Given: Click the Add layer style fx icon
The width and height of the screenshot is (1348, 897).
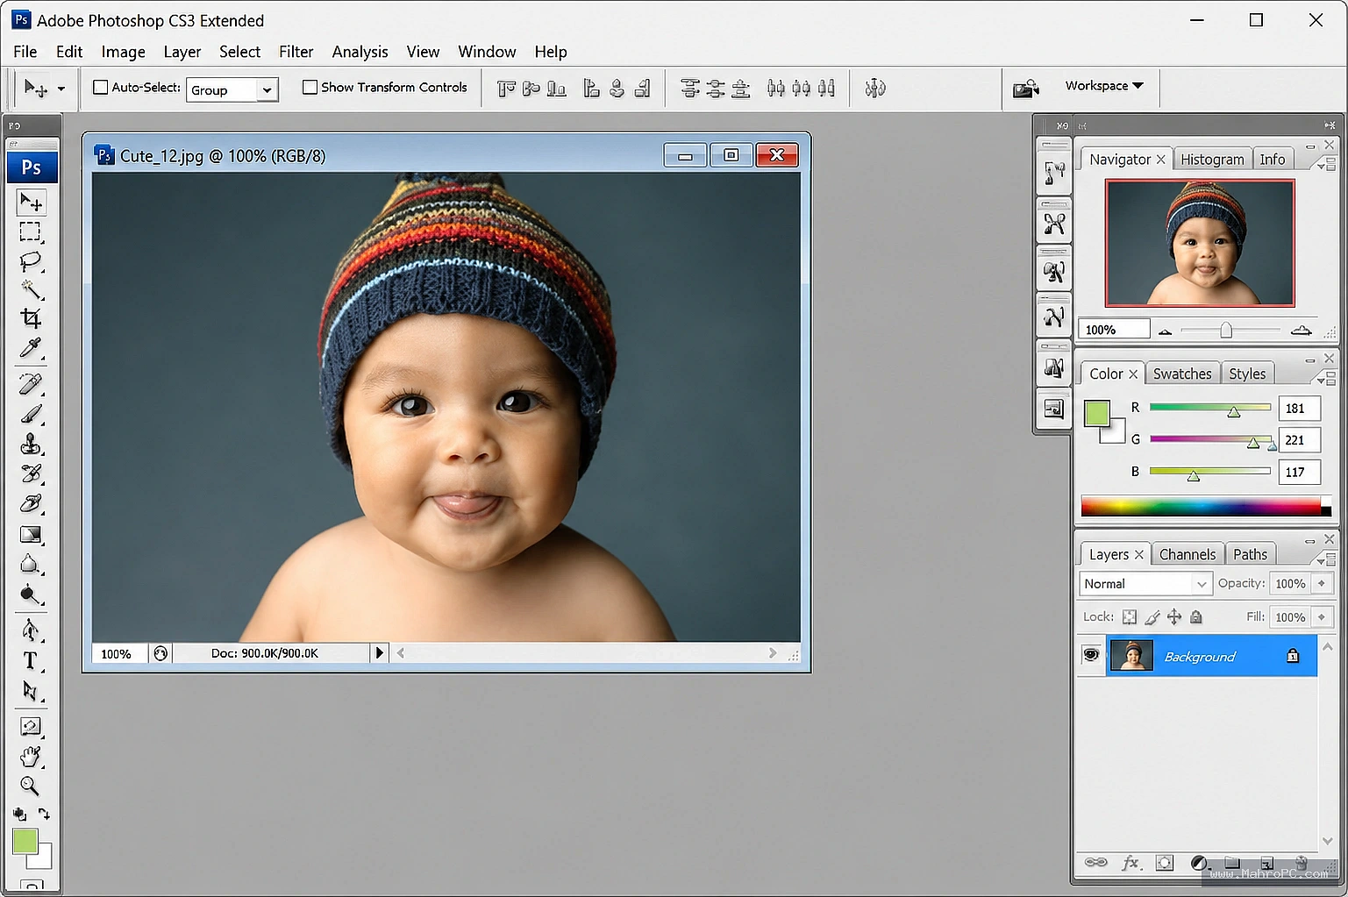Looking at the screenshot, I should point(1130,863).
